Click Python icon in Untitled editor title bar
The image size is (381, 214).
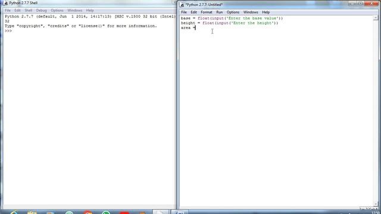coord(182,5)
